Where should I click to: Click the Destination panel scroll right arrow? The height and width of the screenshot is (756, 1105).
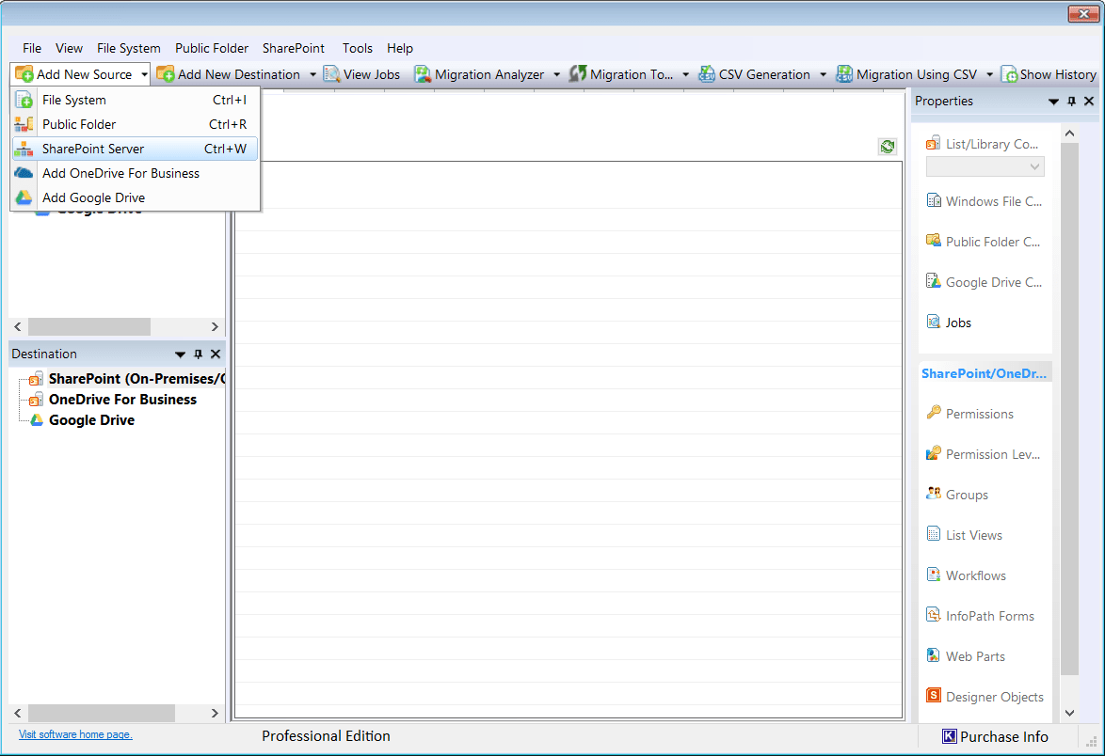215,713
